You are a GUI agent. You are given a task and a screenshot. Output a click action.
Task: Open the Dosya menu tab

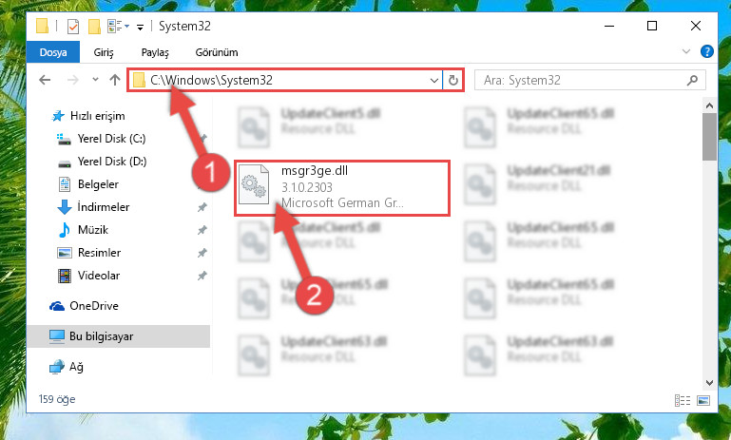coord(53,52)
